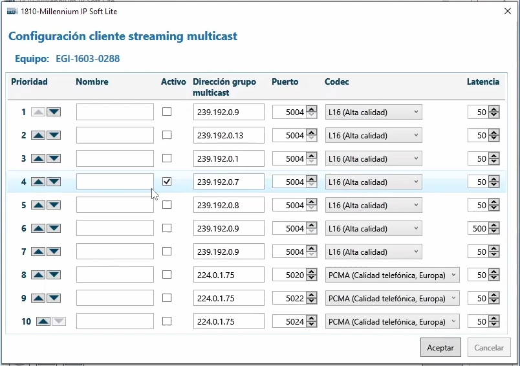
Task: Open Codec dropdown for priority 2
Action: coord(373,135)
